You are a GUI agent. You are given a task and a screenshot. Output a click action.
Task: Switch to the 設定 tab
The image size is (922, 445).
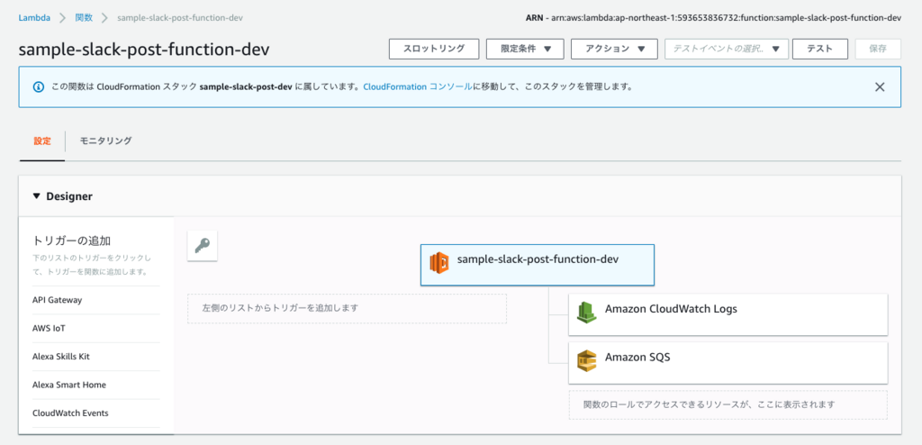42,141
